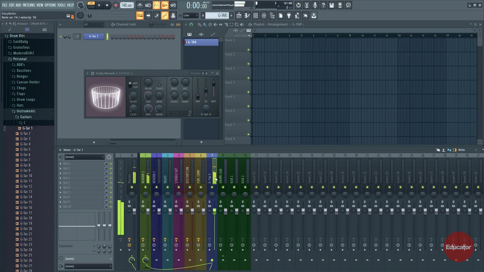Click the microphone recording icon
This screenshot has width=484, height=272.
pyautogui.click(x=315, y=5)
